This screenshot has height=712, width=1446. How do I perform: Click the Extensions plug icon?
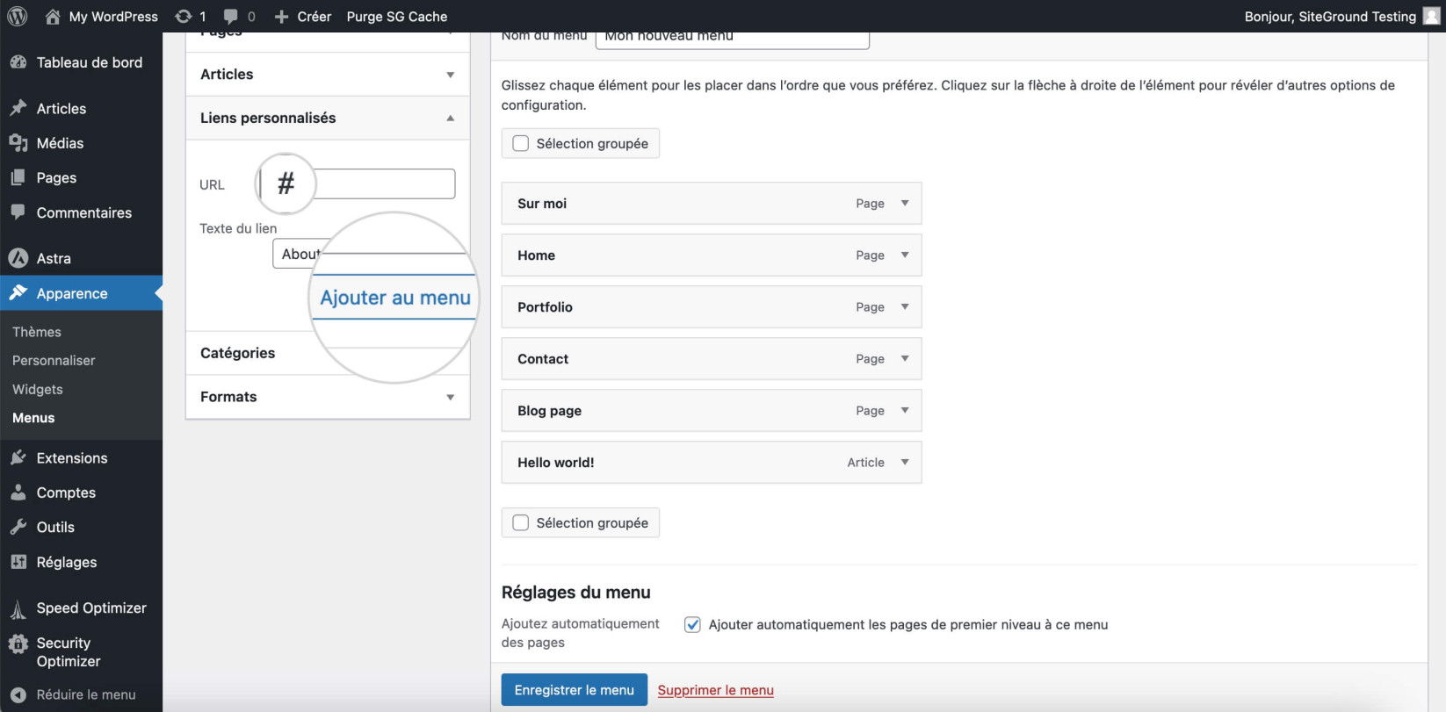[x=18, y=457]
